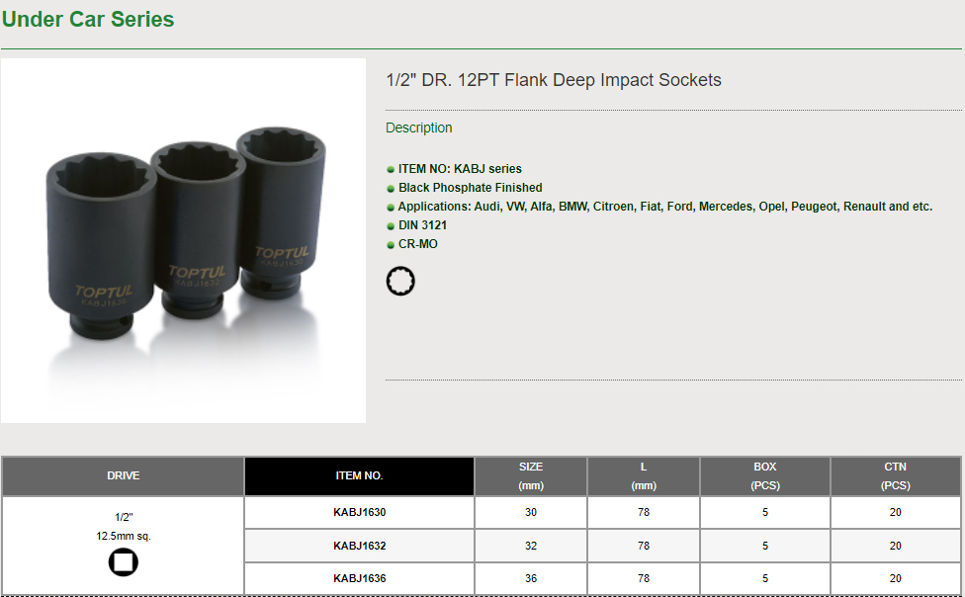Click the DRIVE column header
The width and height of the screenshot is (965, 597).
coord(123,475)
